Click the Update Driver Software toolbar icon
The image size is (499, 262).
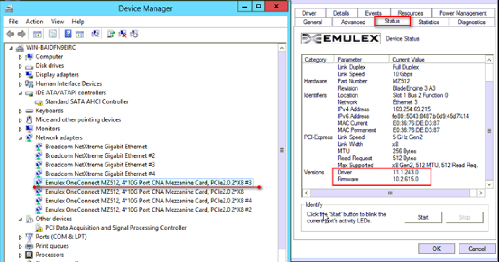tap(110, 34)
